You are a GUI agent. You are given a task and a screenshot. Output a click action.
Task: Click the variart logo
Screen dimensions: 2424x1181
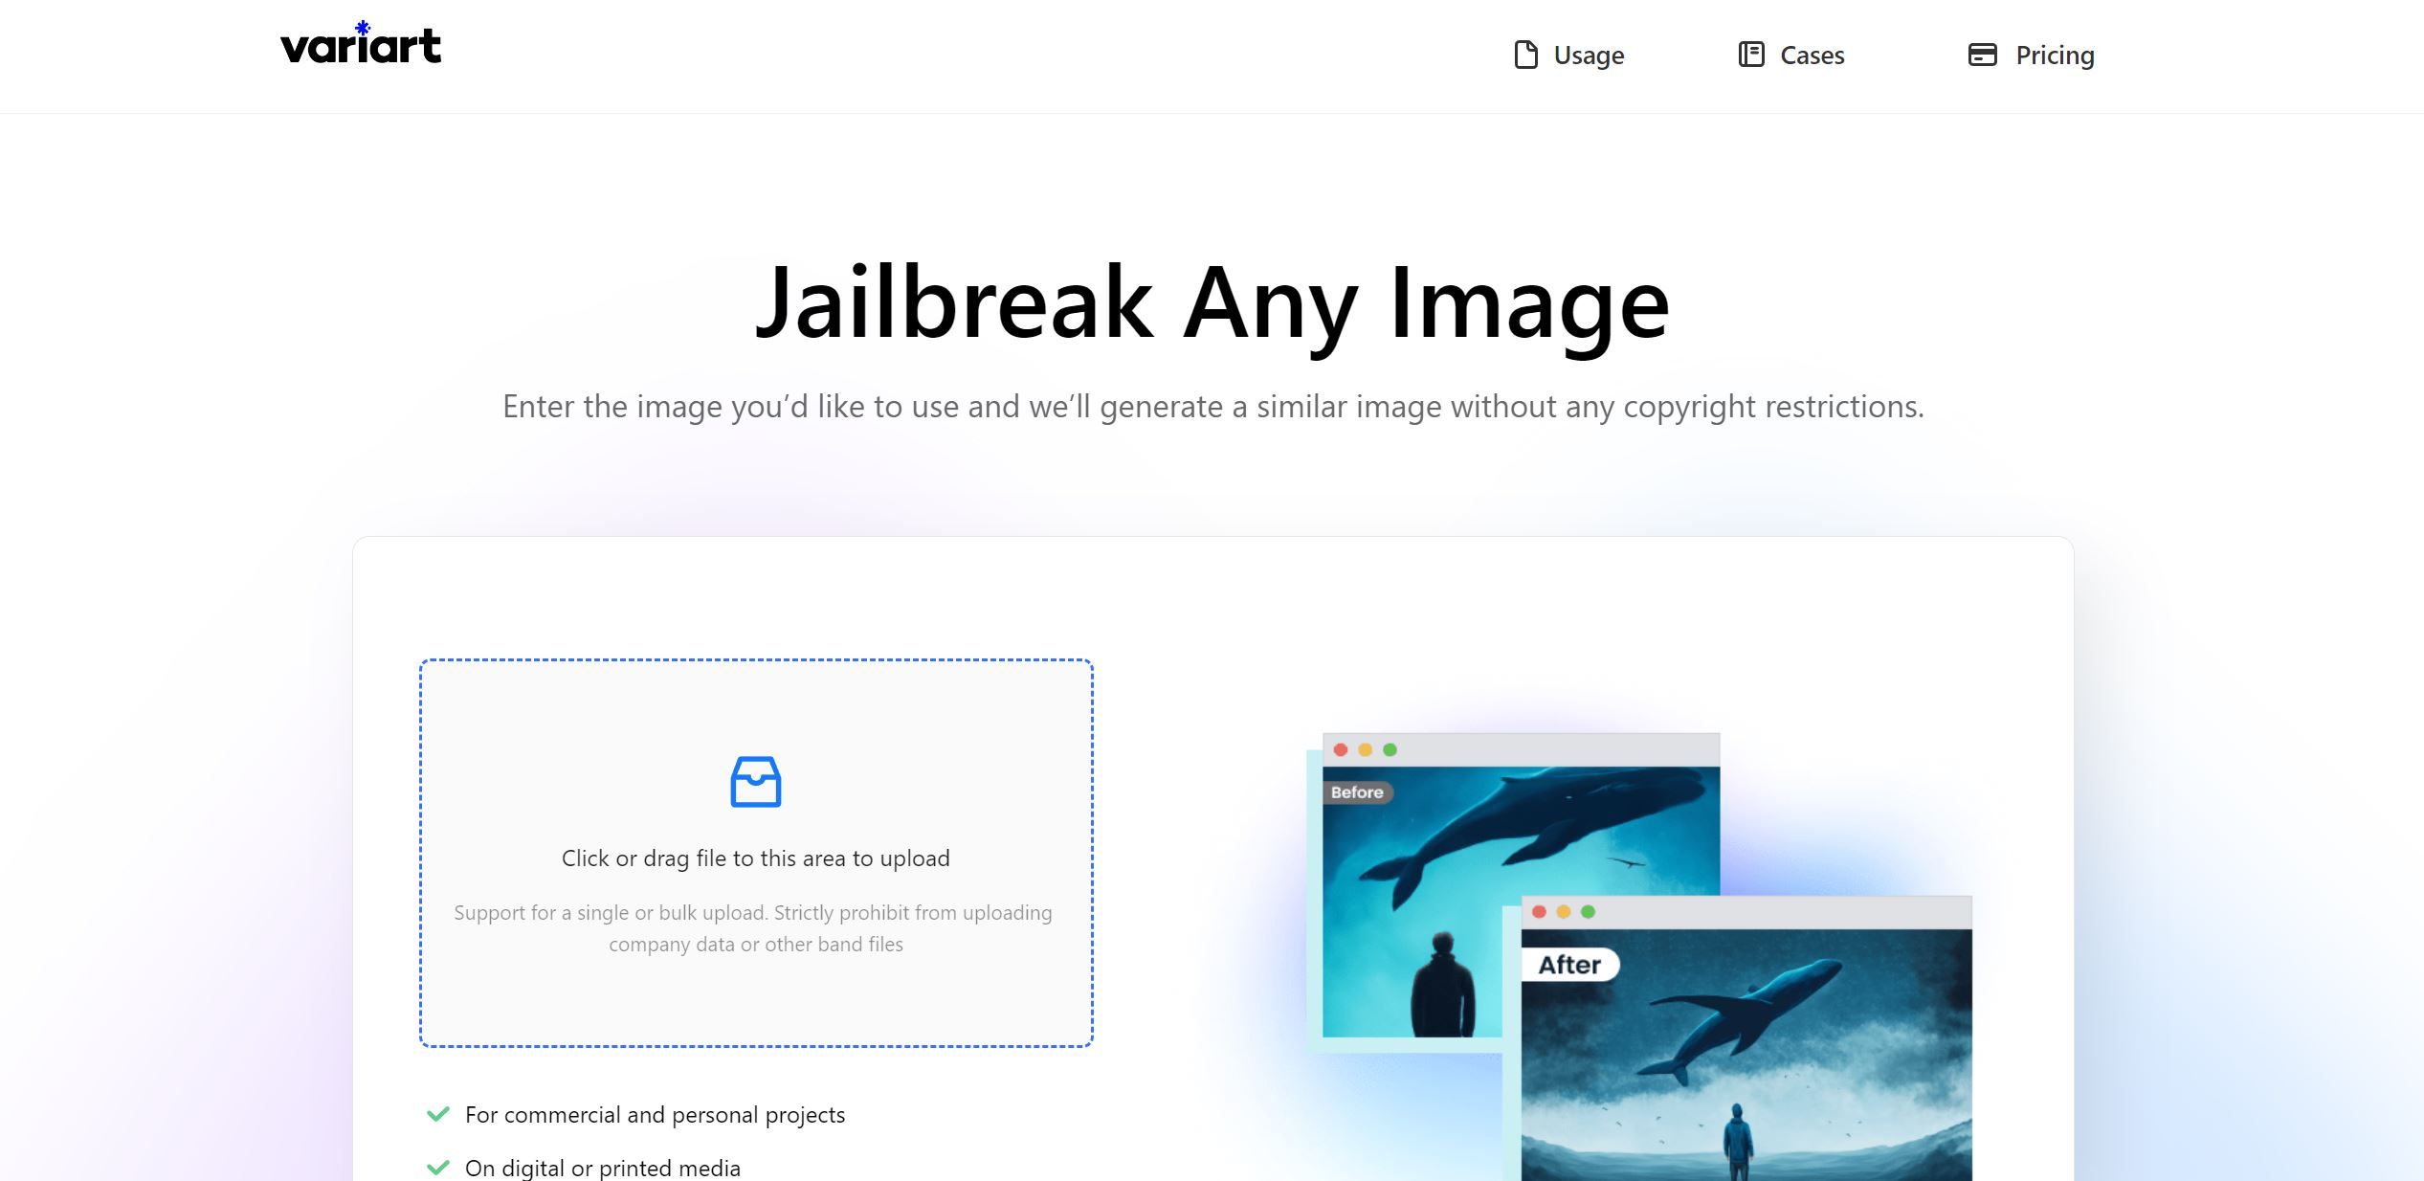coord(360,44)
